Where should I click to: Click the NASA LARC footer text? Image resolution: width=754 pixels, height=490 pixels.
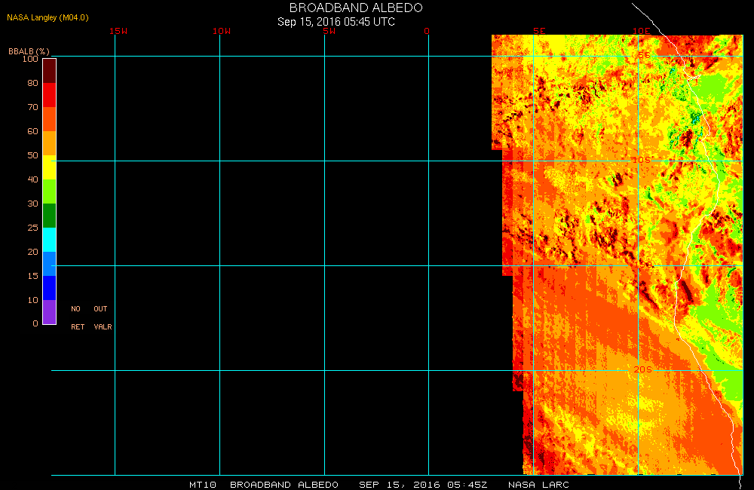point(538,485)
